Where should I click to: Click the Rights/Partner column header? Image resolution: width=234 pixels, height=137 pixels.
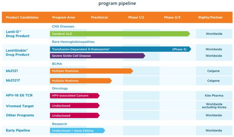tap(211, 17)
